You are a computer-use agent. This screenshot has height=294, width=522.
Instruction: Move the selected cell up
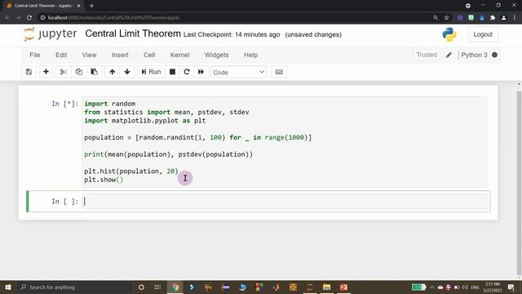point(113,72)
